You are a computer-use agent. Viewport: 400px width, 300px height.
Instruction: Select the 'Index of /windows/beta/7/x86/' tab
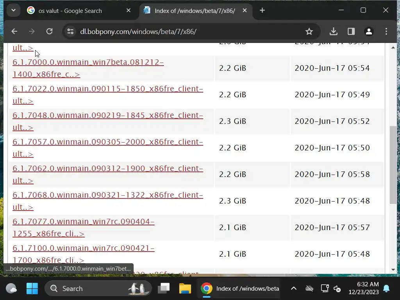195,11
